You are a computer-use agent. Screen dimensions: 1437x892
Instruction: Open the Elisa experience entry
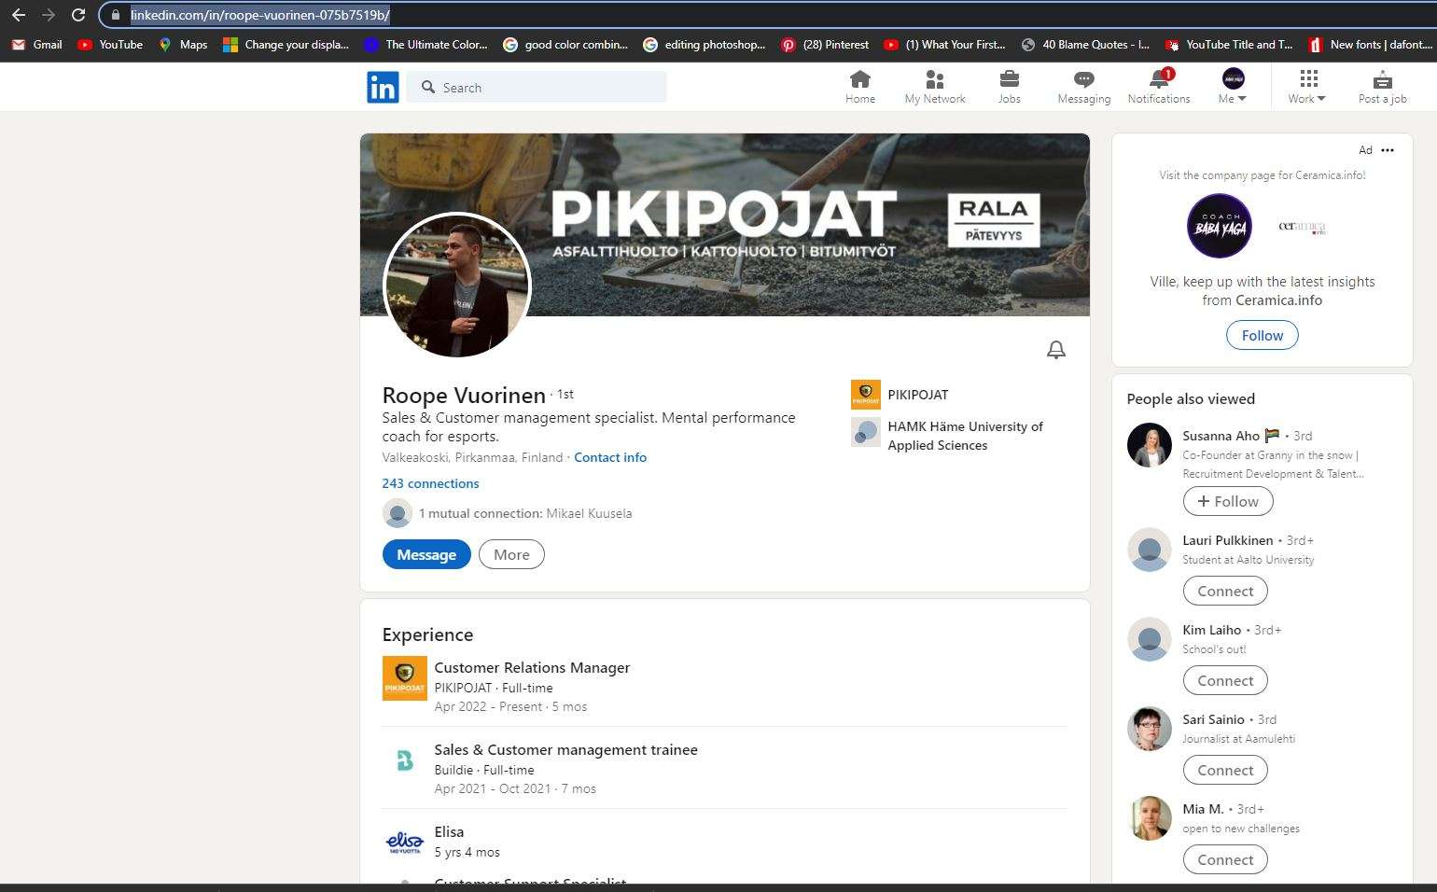coord(449,831)
